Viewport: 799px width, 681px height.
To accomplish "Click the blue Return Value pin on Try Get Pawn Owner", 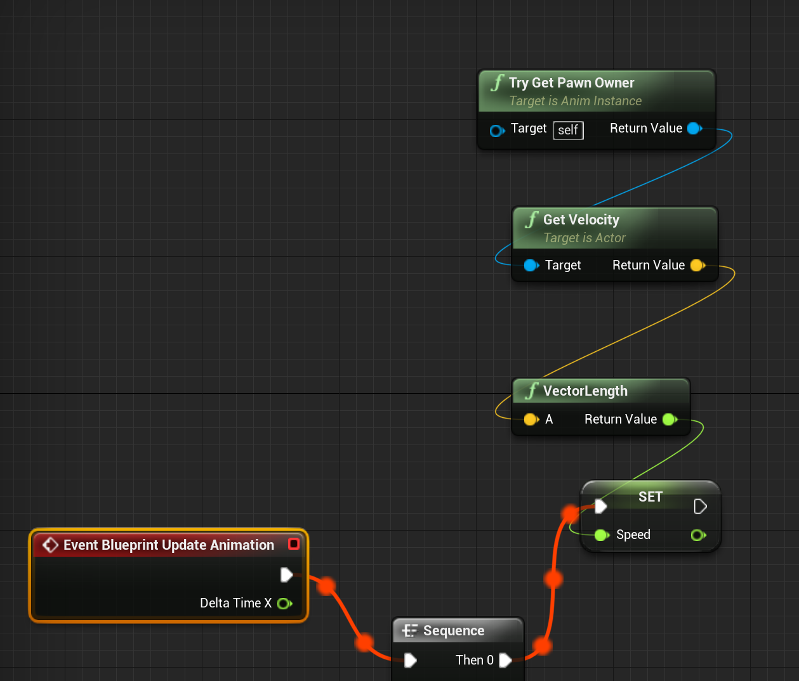I will tap(695, 128).
